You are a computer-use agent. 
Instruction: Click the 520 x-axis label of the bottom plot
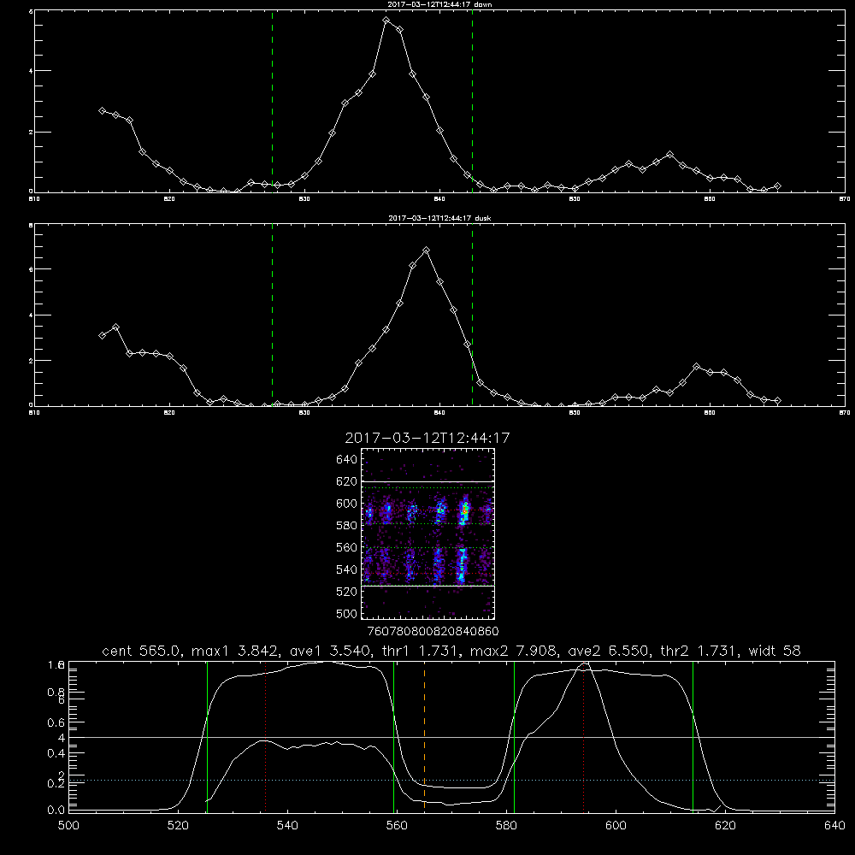pos(178,826)
